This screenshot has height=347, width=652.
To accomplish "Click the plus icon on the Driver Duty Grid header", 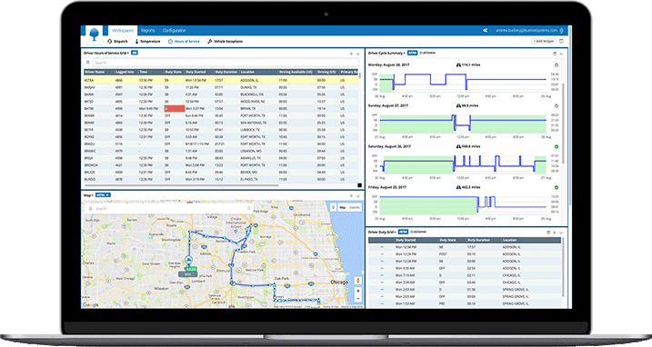I will (x=555, y=233).
